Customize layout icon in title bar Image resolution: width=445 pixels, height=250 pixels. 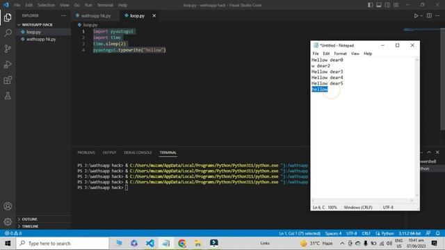click(396, 5)
